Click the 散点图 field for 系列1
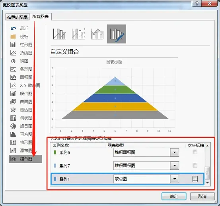The width and height of the screenshot is (220, 206). tap(142, 179)
